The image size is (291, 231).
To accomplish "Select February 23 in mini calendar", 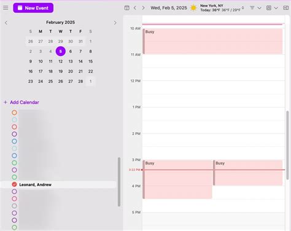I will (31, 81).
